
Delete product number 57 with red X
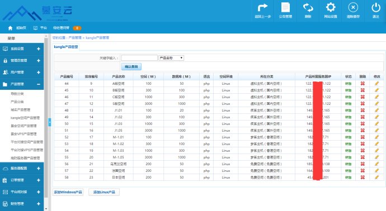click(363, 170)
